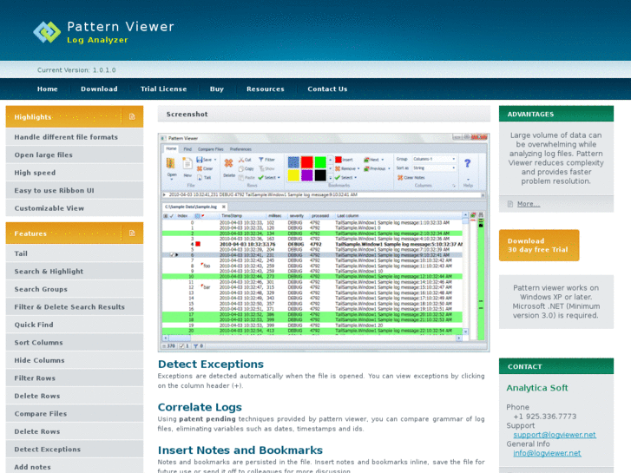Open the Buy page in navigation bar
Viewport: 631px width, 473px height.
(x=216, y=89)
